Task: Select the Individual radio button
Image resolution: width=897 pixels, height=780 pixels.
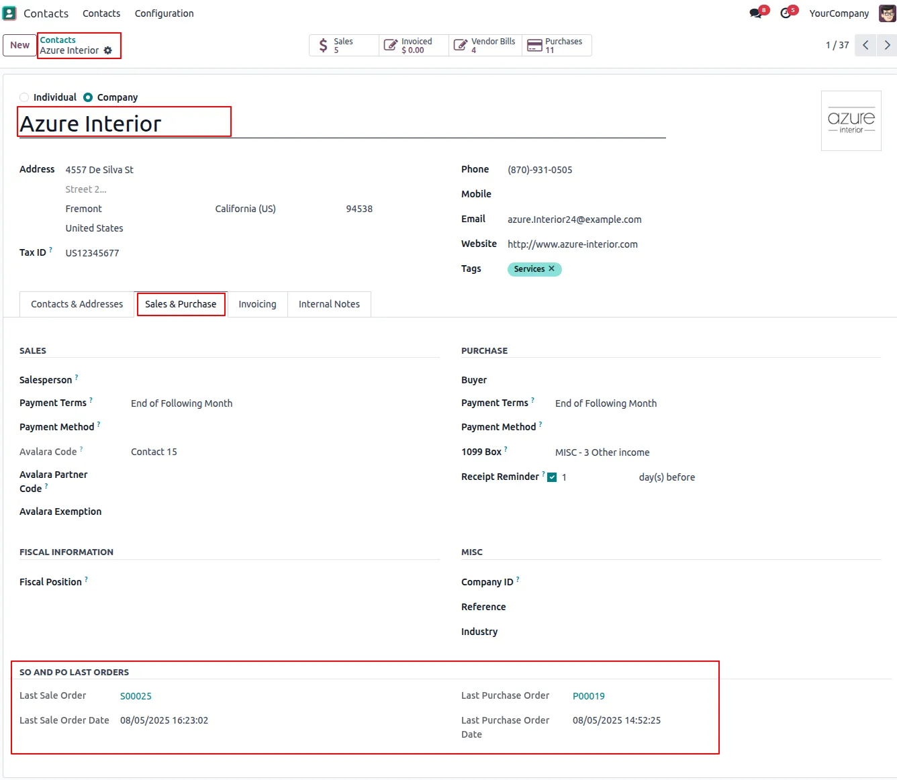Action: [24, 97]
